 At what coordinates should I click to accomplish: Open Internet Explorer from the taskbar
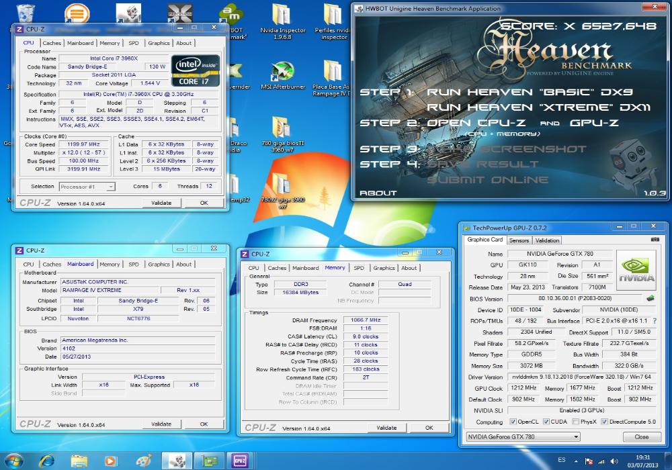tap(46, 461)
